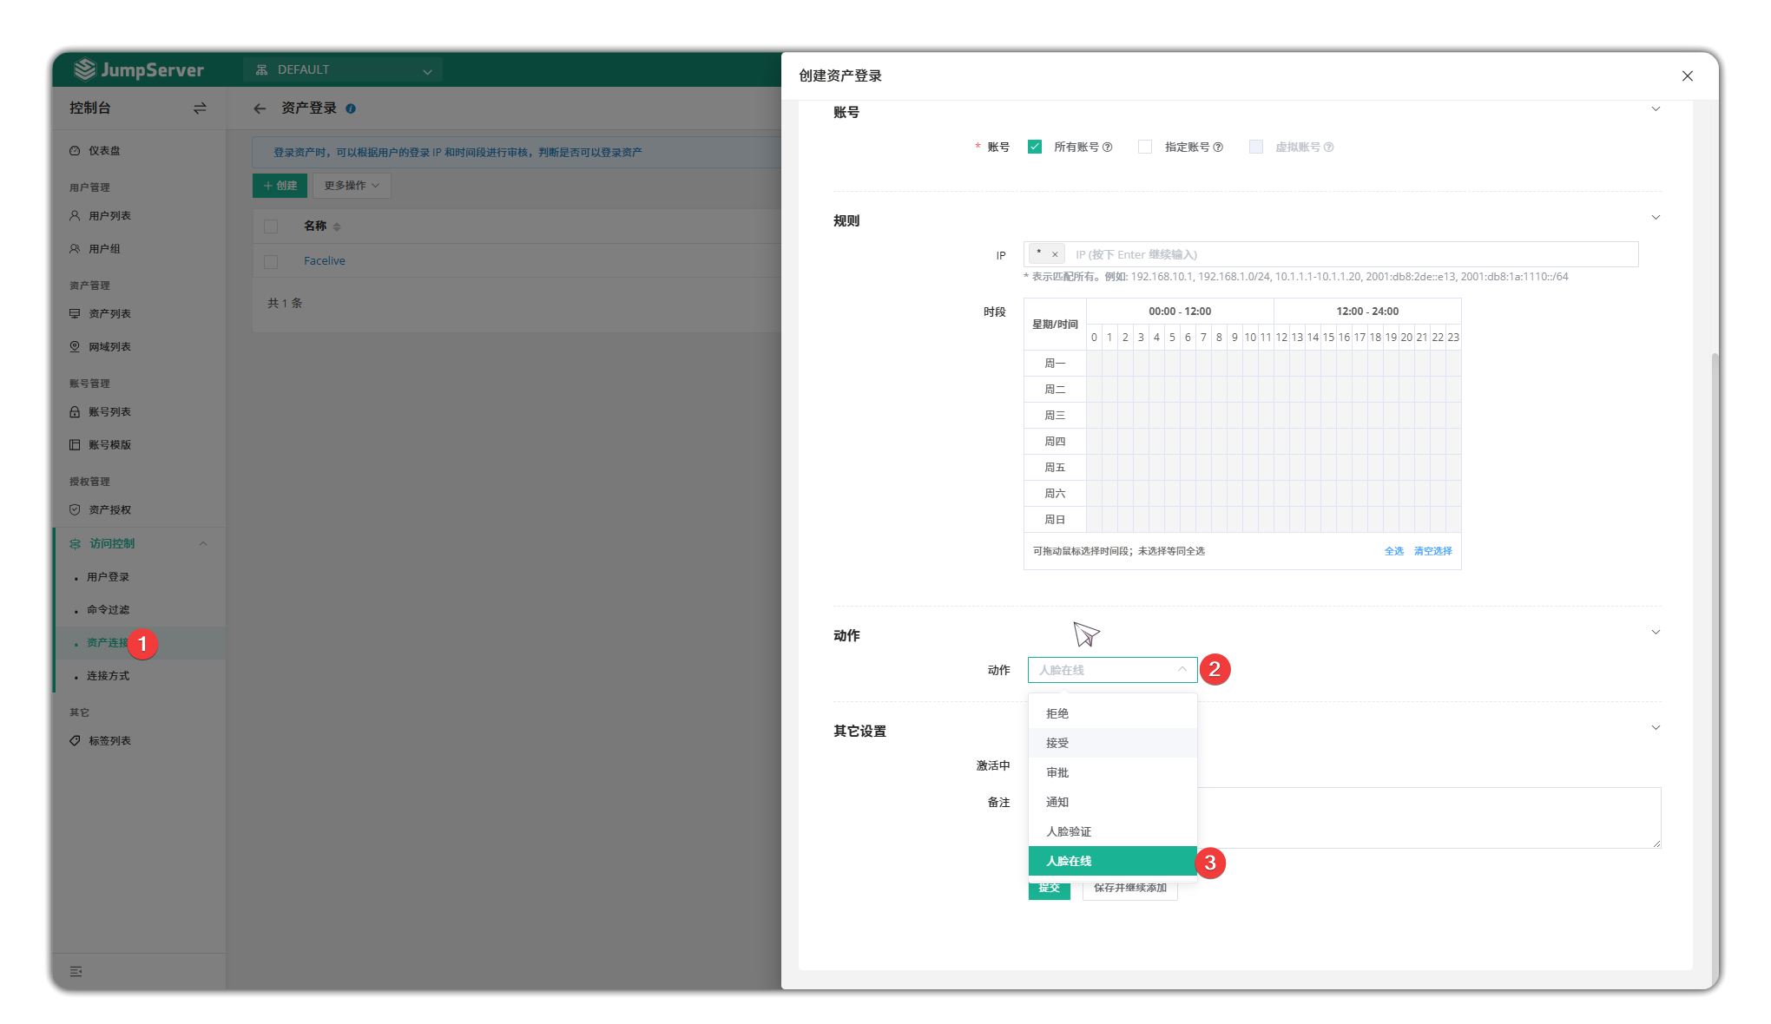
Task: Open the 动作 action combo box
Action: (1112, 670)
